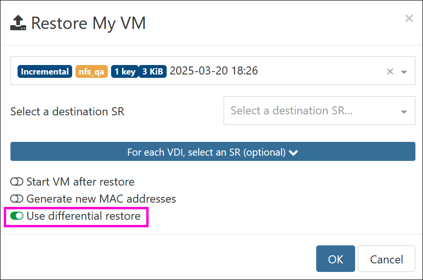Open the backup selection dropdown arrow
Screen dimensions: 423x280
[404, 72]
